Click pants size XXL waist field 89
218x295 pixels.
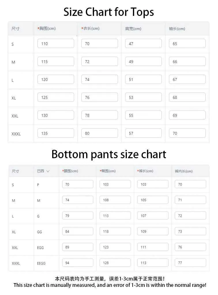pyautogui.click(x=78, y=247)
